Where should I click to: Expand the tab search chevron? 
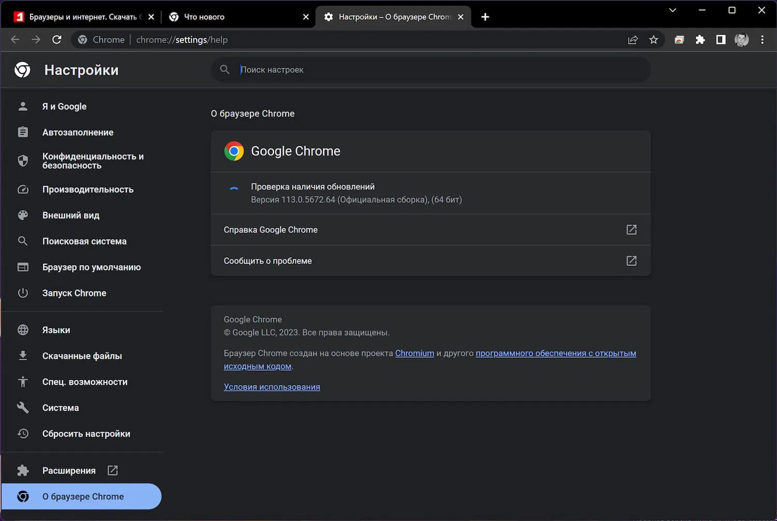[672, 10]
